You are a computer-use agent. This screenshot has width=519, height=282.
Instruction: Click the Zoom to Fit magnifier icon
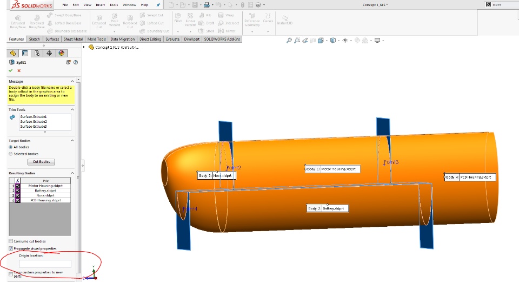click(x=289, y=40)
